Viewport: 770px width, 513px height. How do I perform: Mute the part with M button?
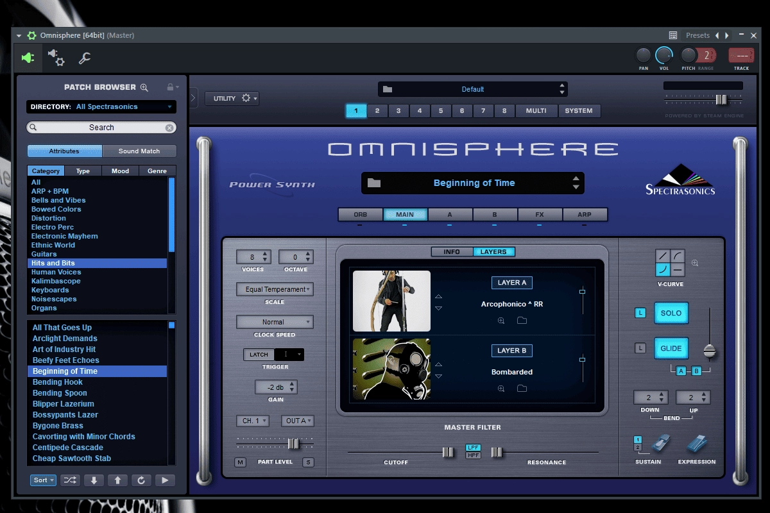(x=241, y=462)
